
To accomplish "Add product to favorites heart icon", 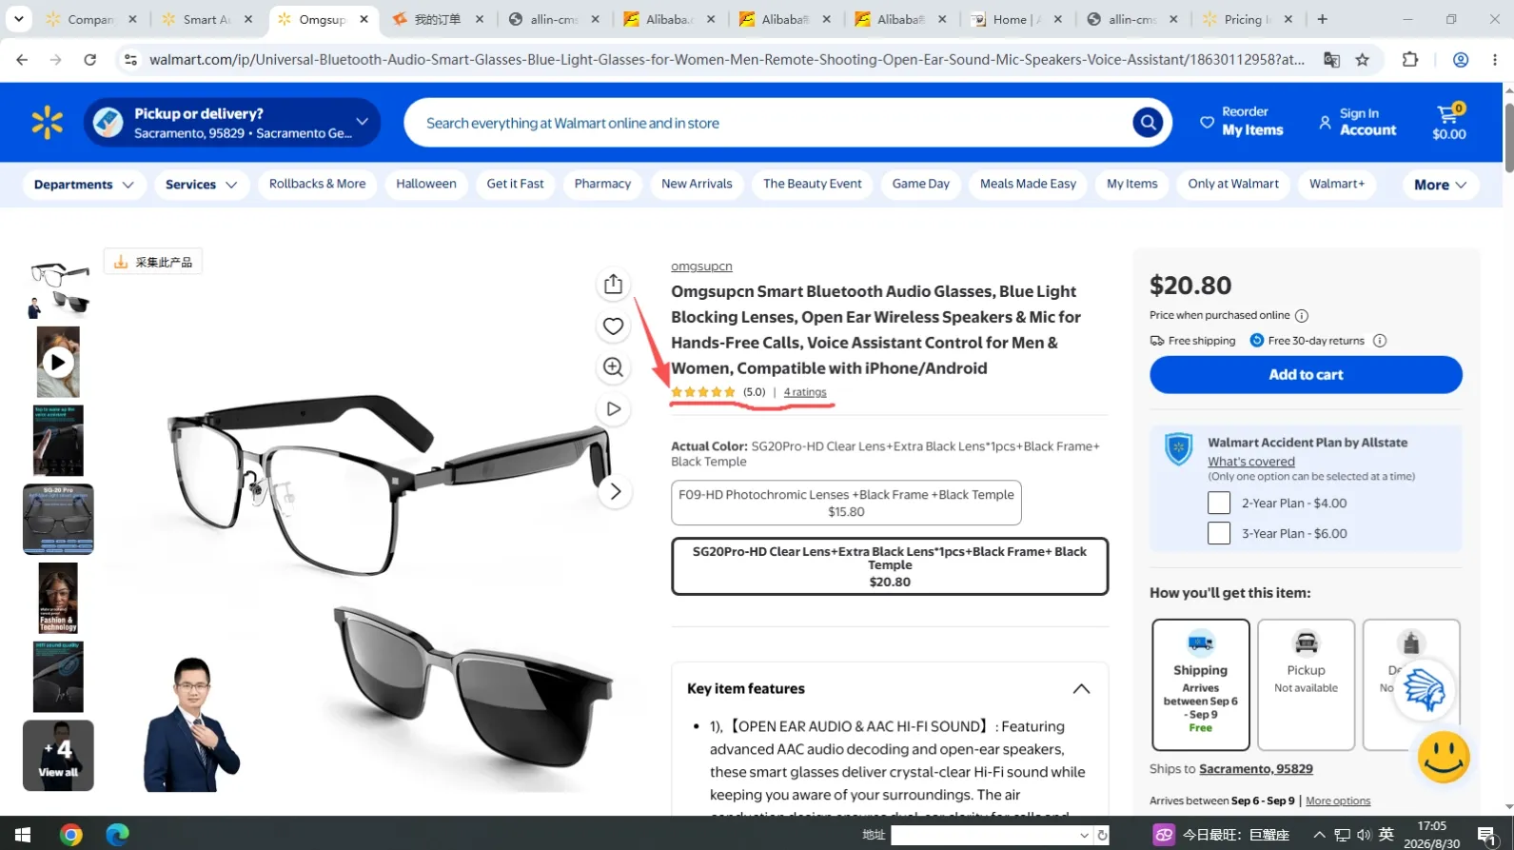I will (613, 326).
